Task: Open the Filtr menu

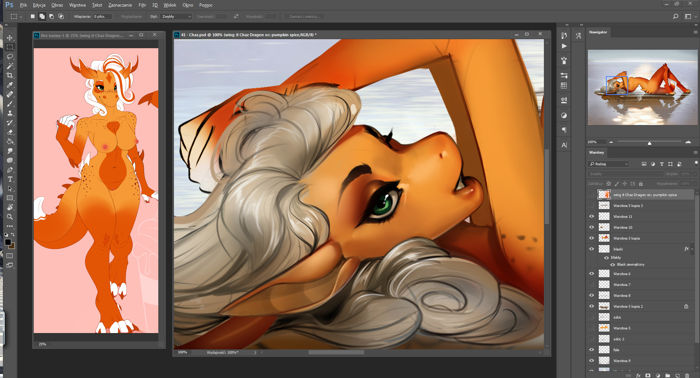Action: pos(142,5)
